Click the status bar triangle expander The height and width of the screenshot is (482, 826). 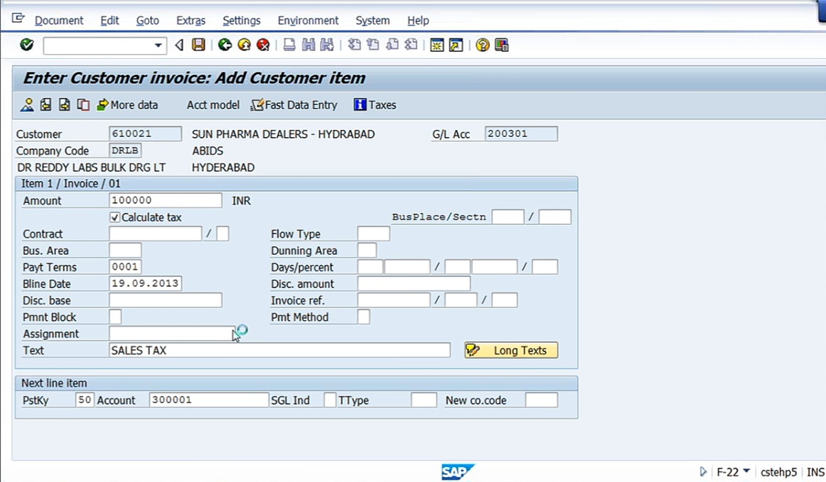coord(703,471)
